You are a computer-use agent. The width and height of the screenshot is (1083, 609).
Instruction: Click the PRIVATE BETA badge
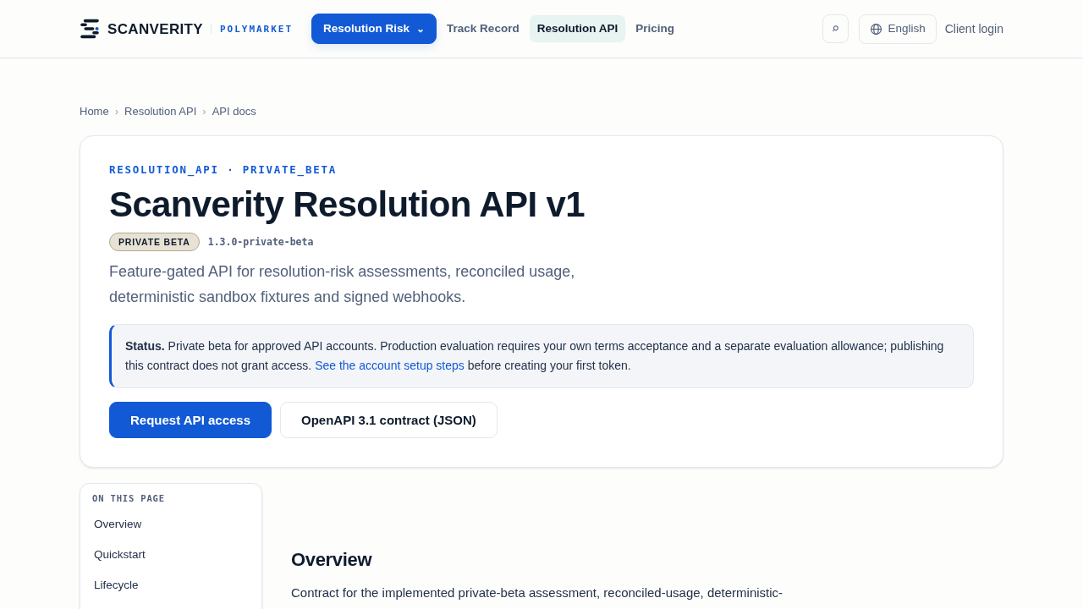[154, 242]
